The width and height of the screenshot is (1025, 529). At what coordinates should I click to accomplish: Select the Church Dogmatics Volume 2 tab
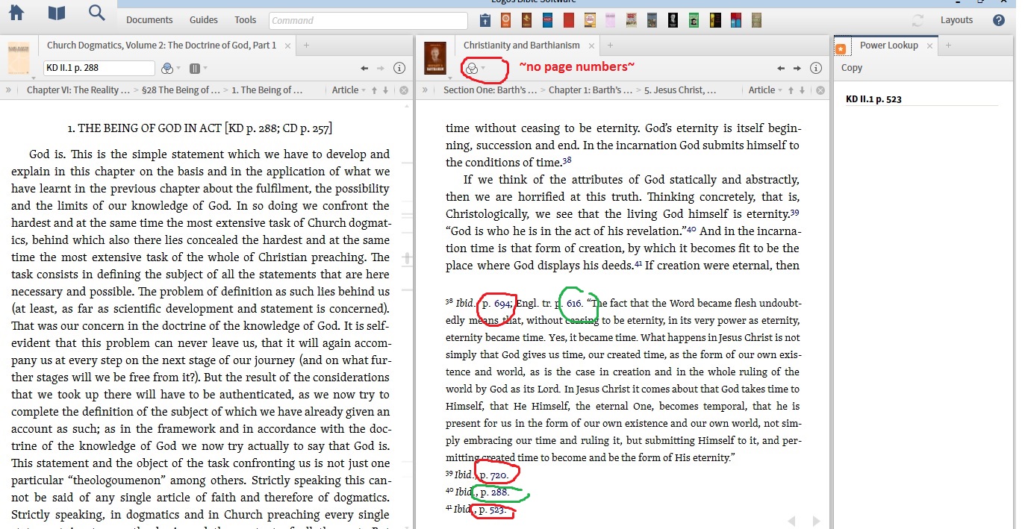pos(161,46)
